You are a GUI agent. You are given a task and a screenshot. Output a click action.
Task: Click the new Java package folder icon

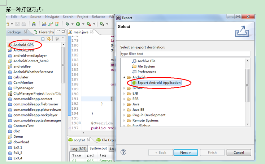[x=44, y=24]
